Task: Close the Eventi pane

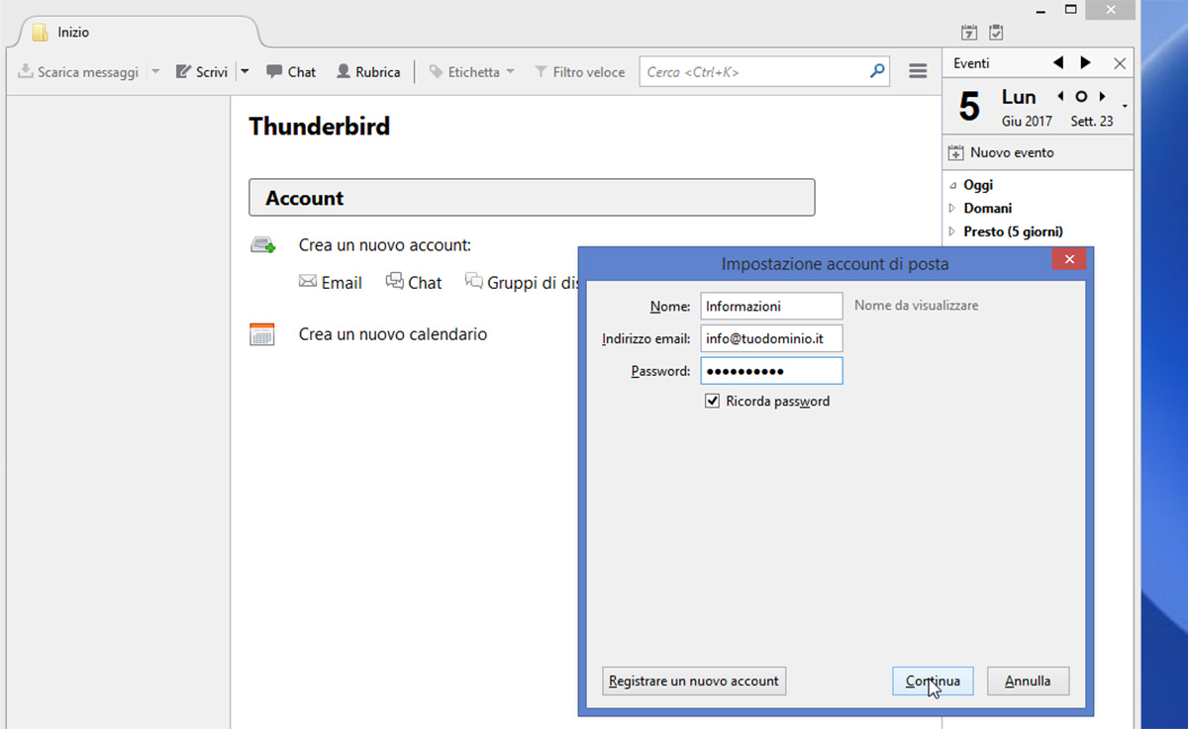Action: click(x=1120, y=63)
